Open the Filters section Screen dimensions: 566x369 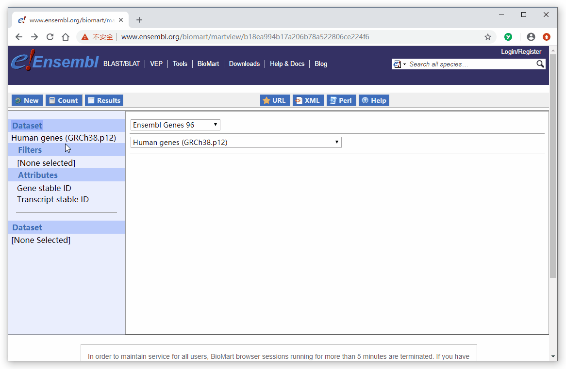click(x=30, y=150)
